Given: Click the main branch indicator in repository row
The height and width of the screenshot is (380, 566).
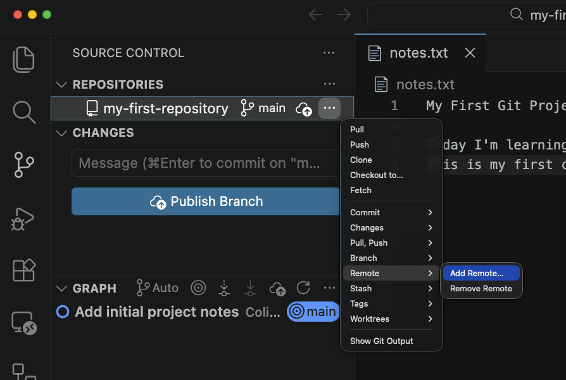Looking at the screenshot, I should [263, 108].
